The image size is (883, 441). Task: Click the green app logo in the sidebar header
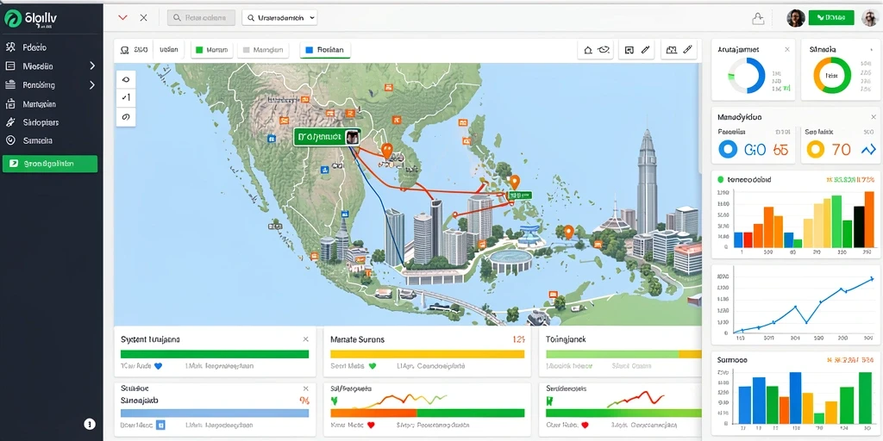point(12,19)
